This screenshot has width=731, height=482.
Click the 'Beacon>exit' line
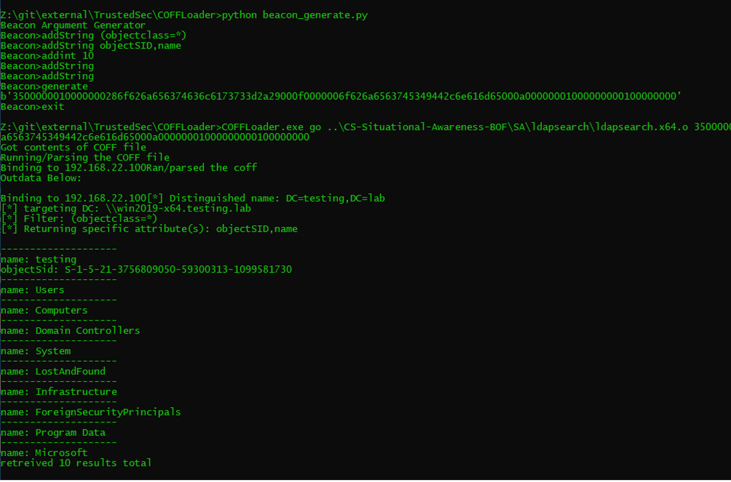32,106
